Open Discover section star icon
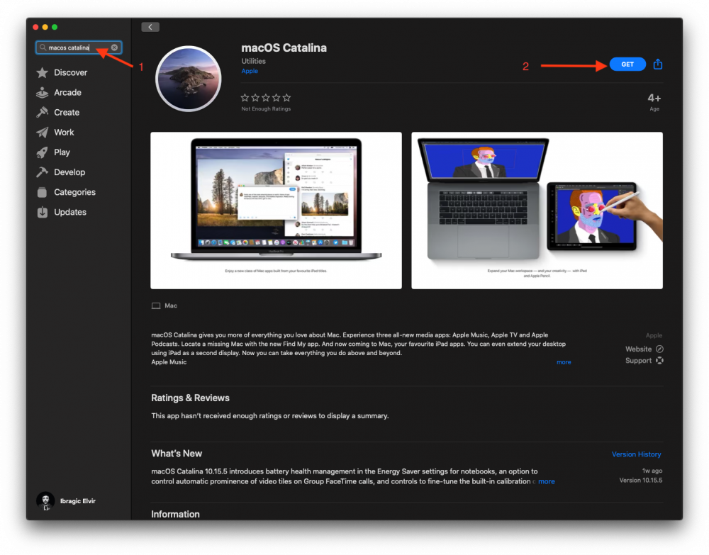The image size is (709, 555). pos(42,72)
